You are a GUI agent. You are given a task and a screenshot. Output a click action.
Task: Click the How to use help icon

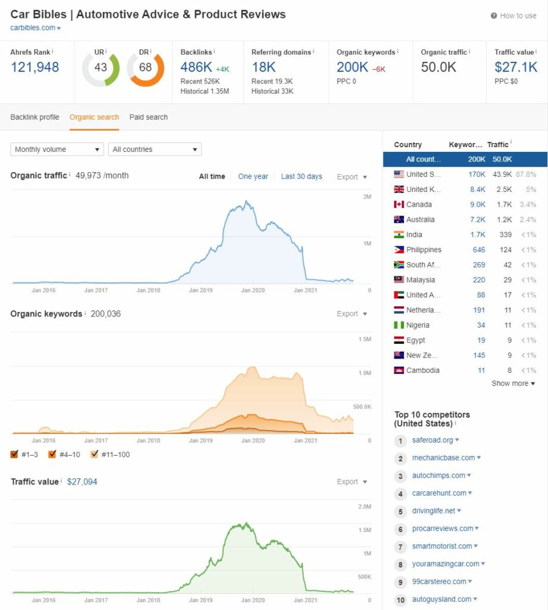(494, 15)
